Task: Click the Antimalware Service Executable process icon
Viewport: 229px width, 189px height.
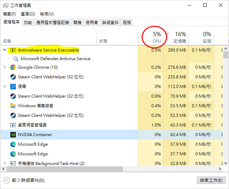Action: coord(13,50)
